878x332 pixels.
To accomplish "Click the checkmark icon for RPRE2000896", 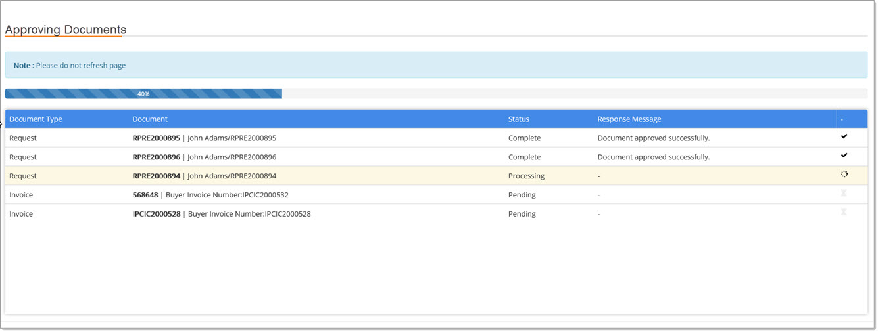I will (x=844, y=156).
